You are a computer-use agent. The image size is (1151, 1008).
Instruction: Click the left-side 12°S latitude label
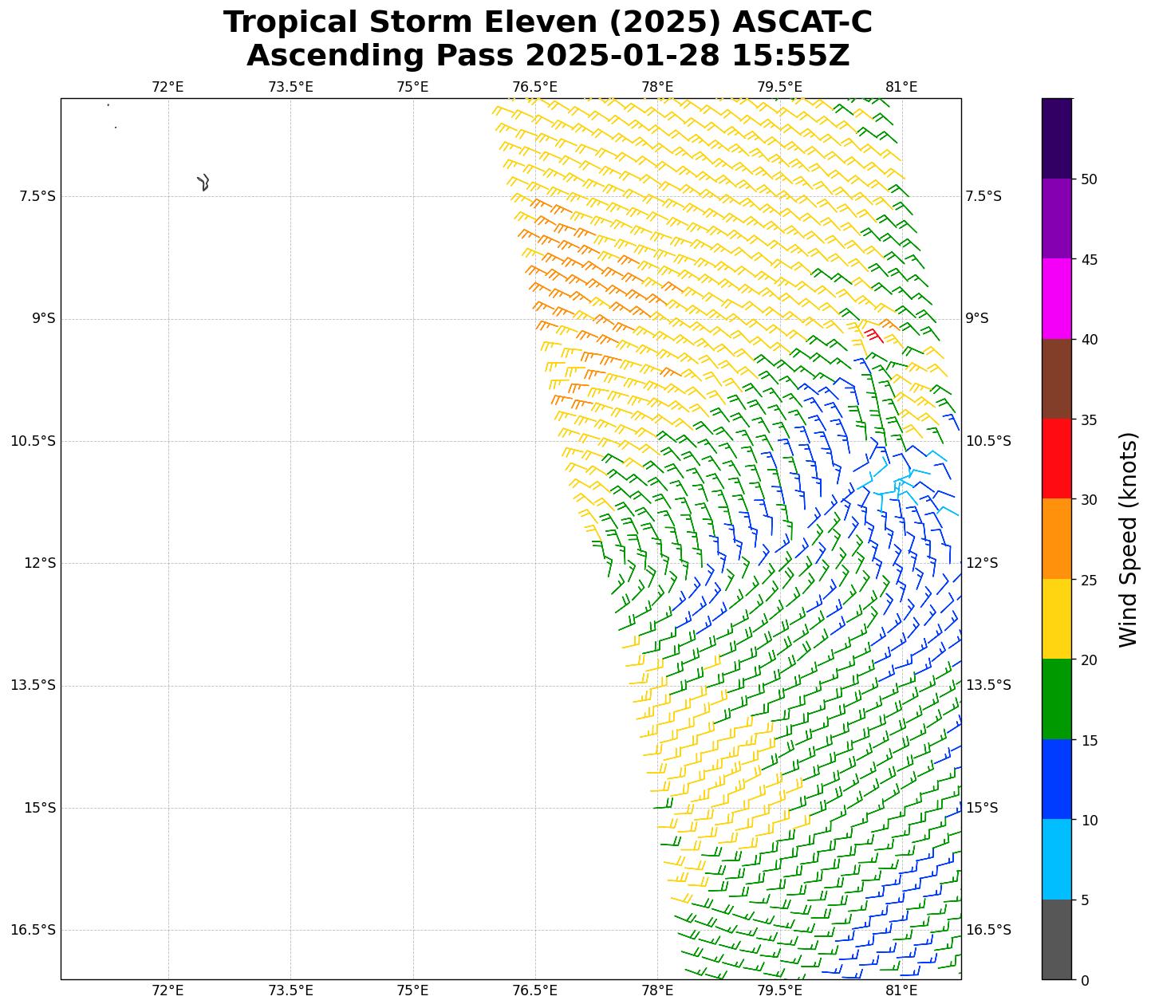pos(40,563)
